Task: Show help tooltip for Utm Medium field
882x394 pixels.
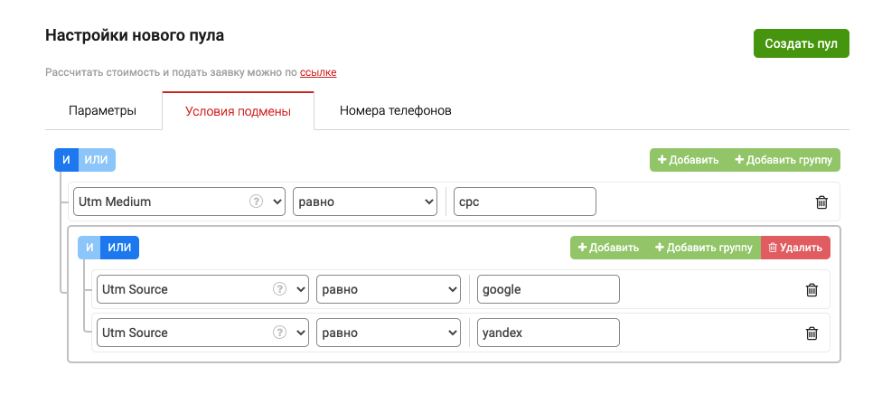Action: click(256, 202)
